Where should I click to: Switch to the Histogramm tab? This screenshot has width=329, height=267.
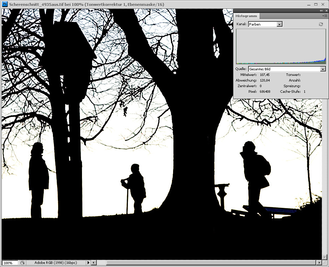point(246,16)
